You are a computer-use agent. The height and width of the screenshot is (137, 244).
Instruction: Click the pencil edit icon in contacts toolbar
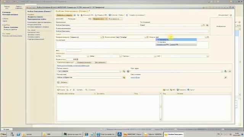[x=71, y=90]
